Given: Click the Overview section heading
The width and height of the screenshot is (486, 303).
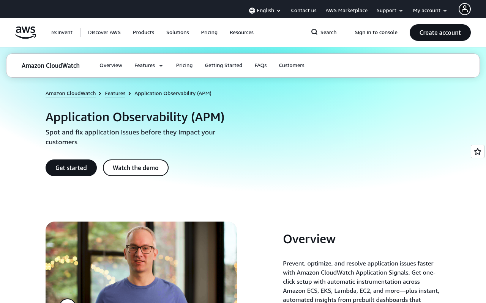Looking at the screenshot, I should 309,239.
